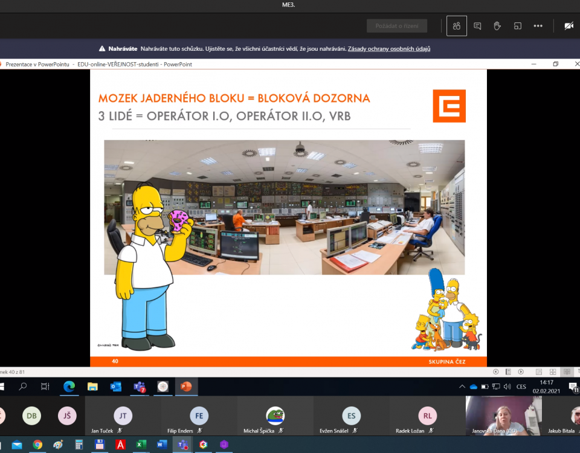Open Word in local taskbar
The height and width of the screenshot is (453, 580).
(x=162, y=445)
